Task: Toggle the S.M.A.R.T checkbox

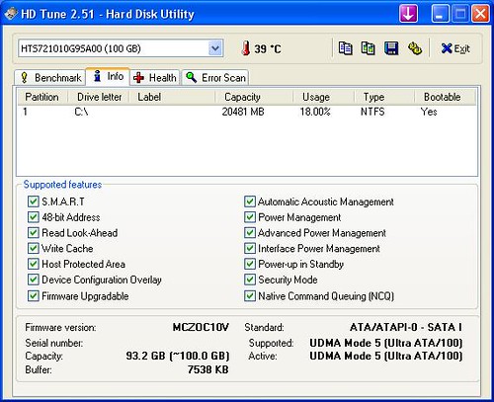Action: point(33,201)
